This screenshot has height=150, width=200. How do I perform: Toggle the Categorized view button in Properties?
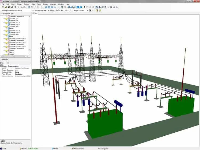click(x=2, y=63)
